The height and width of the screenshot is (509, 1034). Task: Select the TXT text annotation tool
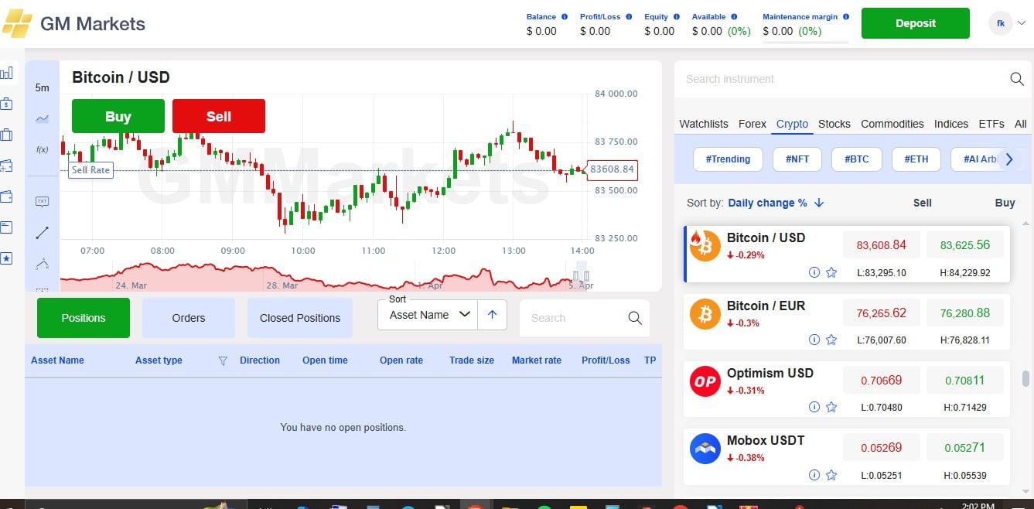click(x=43, y=201)
